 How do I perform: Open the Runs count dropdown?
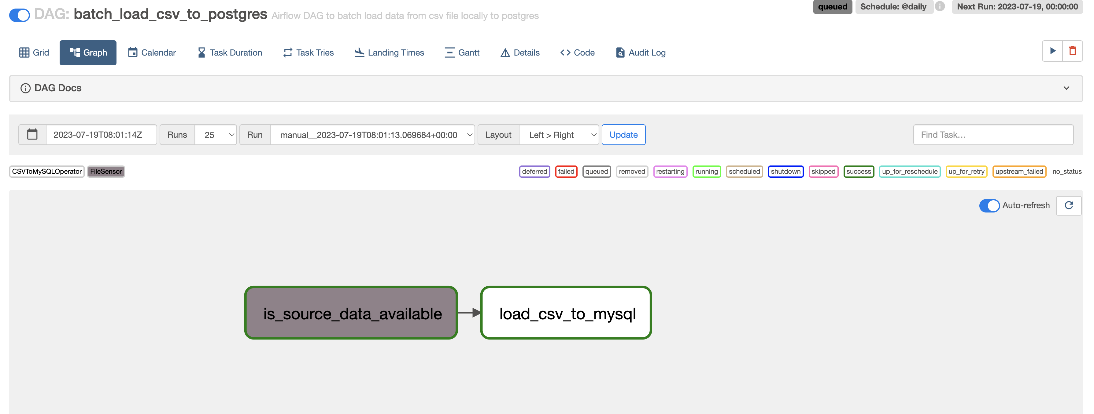215,135
